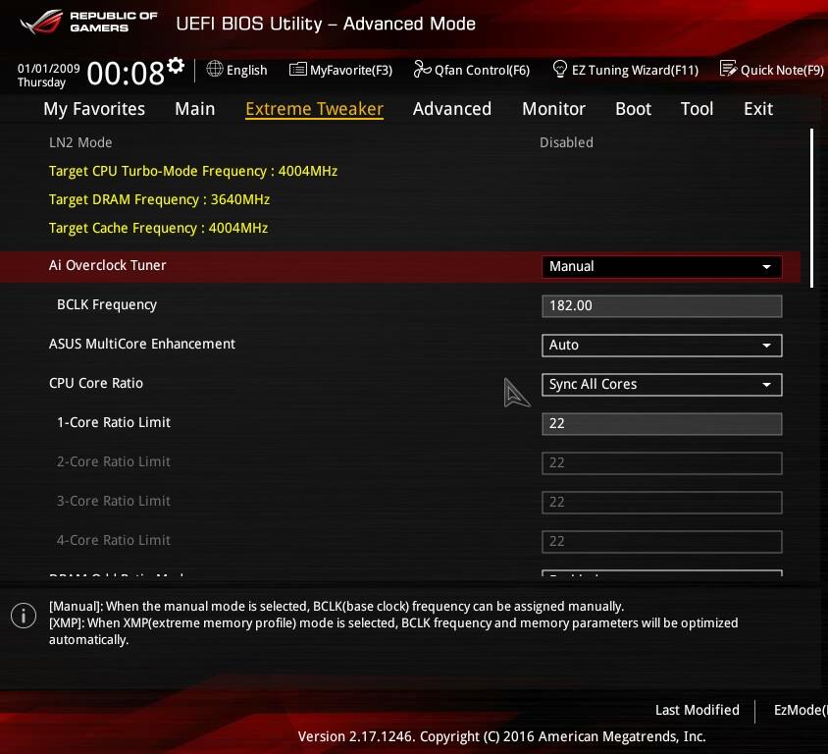The height and width of the screenshot is (754, 828).
Task: Open the My Favorites tab
Action: [94, 109]
